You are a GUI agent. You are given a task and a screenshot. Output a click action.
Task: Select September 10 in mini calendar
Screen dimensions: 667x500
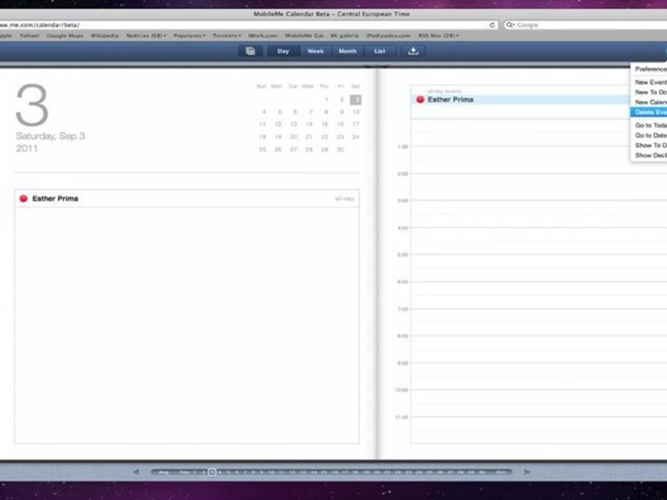click(x=356, y=112)
